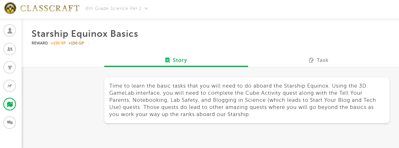Image resolution: width=399 pixels, height=148 pixels.
Task: Open the equipment armor sidebar icon
Action: coord(10,67)
